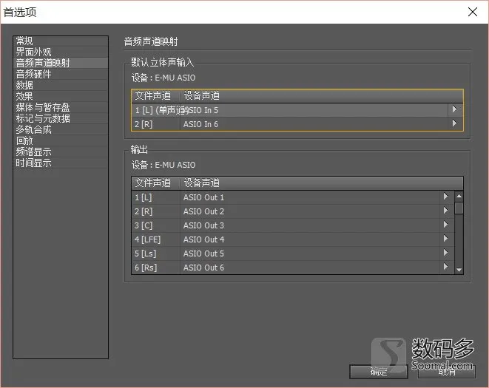Viewport: 489px width, 388px height.
Task: Expand channel options for ASIO Out 6
Action: click(446, 267)
